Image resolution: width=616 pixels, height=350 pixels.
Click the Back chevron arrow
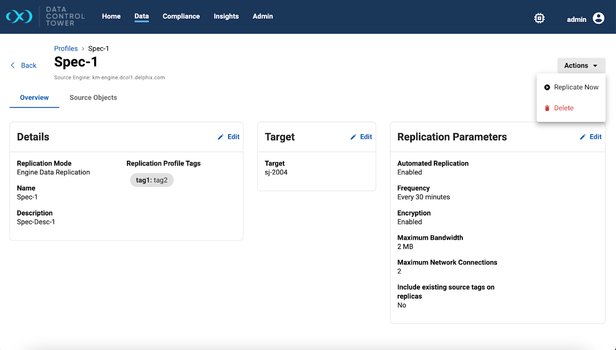[13, 65]
